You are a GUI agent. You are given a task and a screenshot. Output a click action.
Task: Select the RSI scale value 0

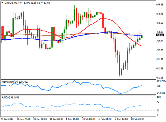pyautogui.click(x=157, y=115)
